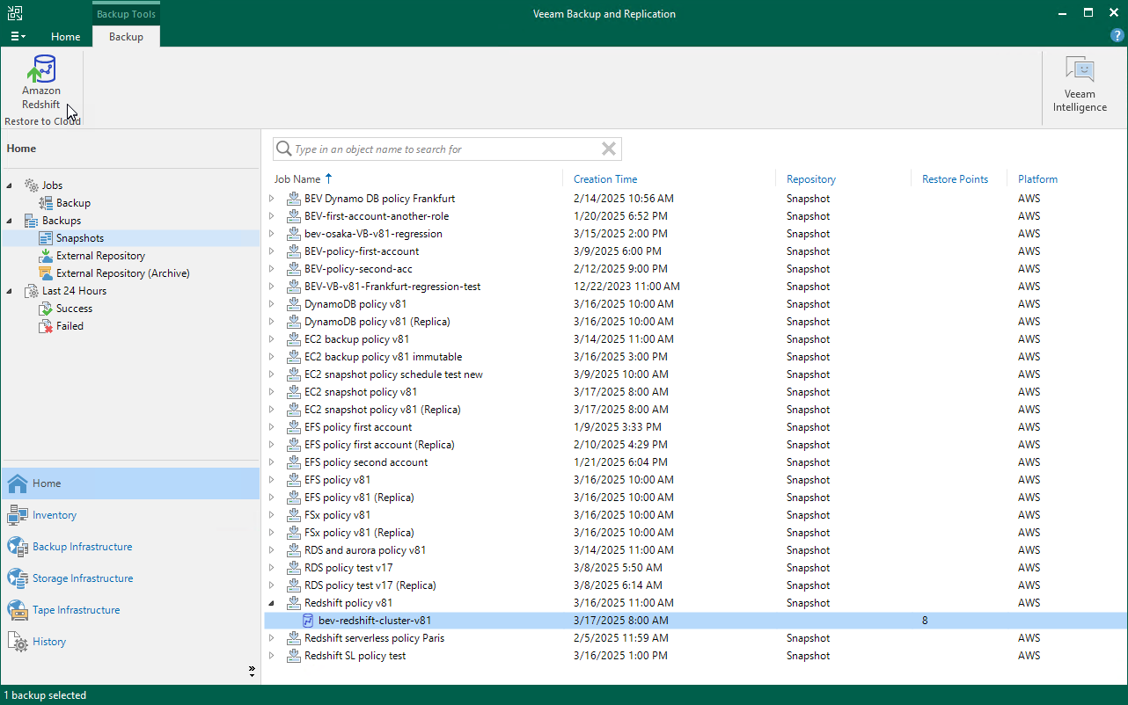Open Backup Infrastructure view

click(130, 547)
